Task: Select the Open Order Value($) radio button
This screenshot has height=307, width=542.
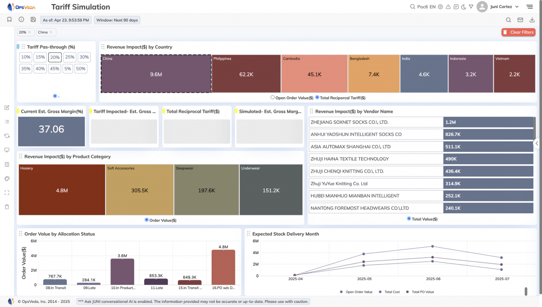Action: coord(272,97)
